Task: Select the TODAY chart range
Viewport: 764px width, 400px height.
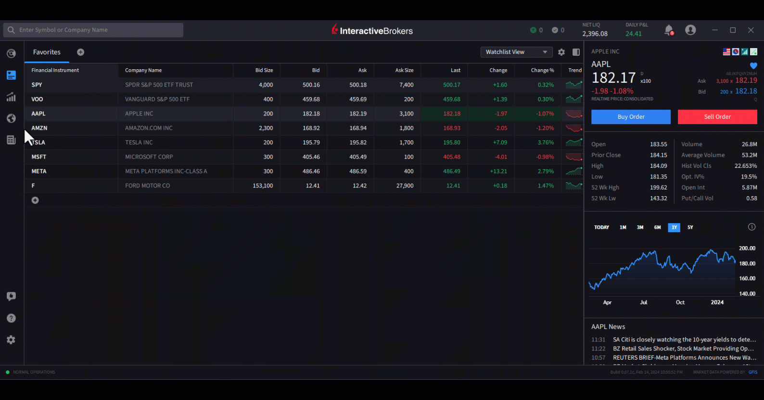Action: point(601,227)
